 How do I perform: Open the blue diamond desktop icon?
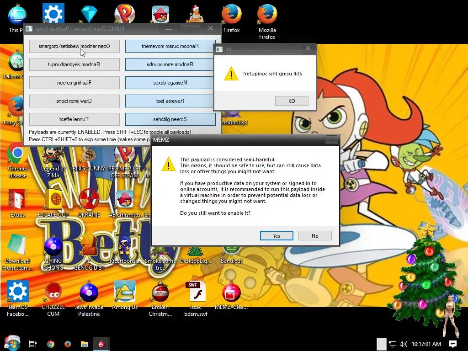(89, 14)
